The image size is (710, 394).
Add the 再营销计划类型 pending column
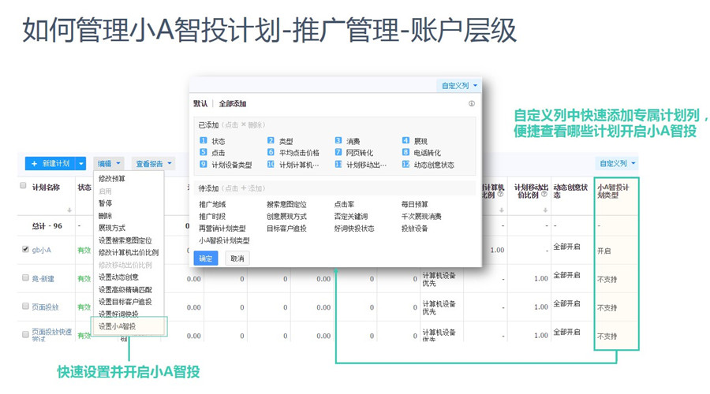[x=222, y=229]
